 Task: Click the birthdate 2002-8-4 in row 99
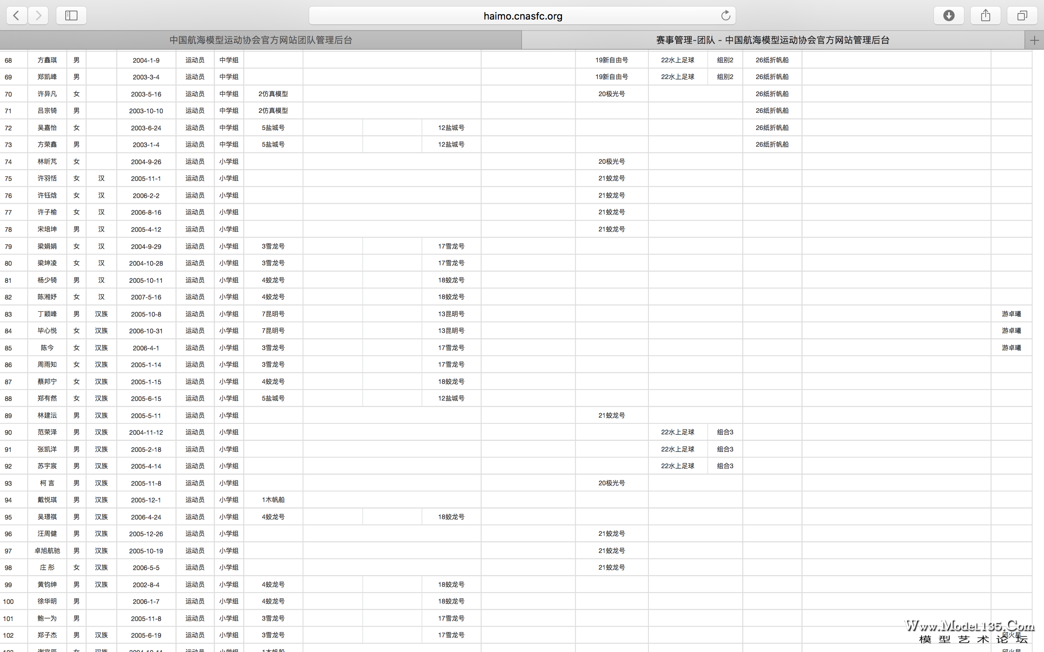(x=146, y=585)
